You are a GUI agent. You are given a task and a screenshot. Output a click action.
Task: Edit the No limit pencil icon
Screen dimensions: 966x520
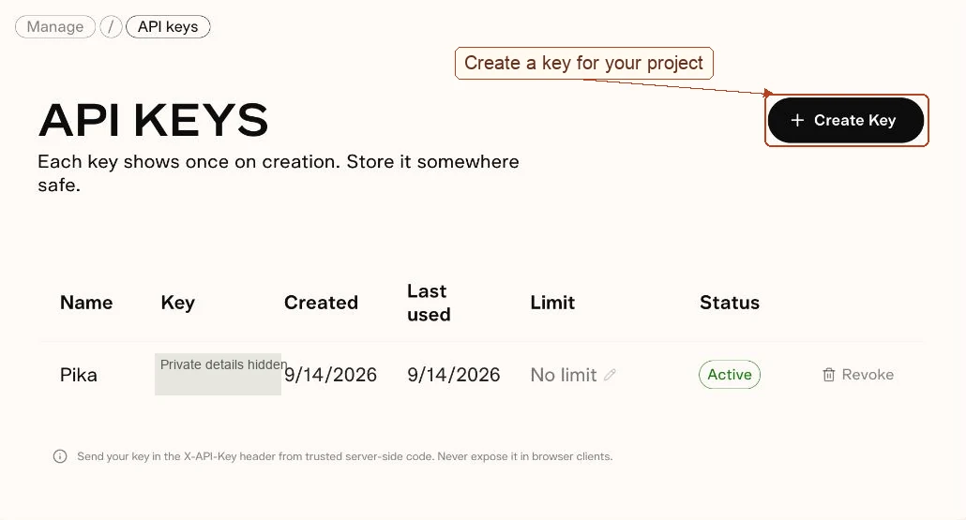pos(610,374)
